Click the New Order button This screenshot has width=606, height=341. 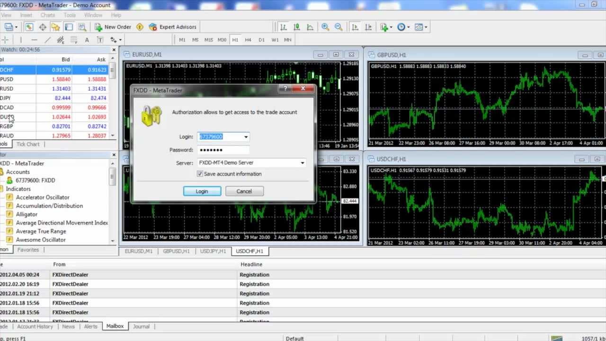point(113,27)
